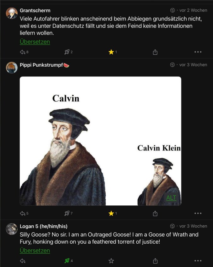Viewport: 213px width, 267px height.
Task: Expand the three-dot menu on Logan 5's post
Action: click(x=198, y=261)
